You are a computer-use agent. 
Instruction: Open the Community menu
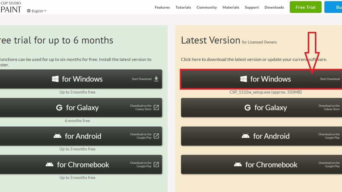click(207, 7)
